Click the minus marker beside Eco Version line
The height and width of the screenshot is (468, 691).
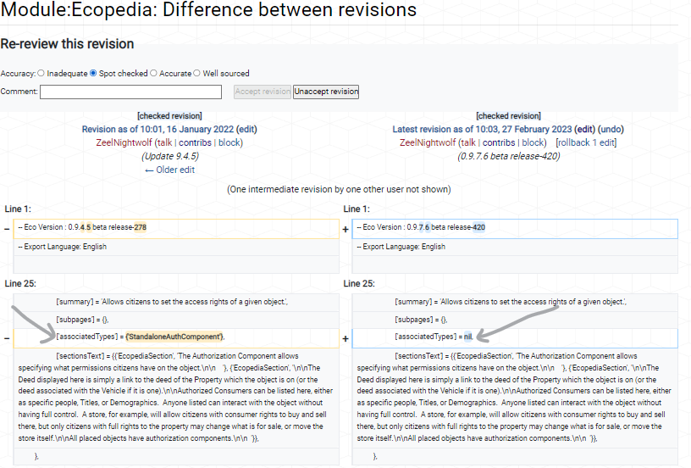7,229
